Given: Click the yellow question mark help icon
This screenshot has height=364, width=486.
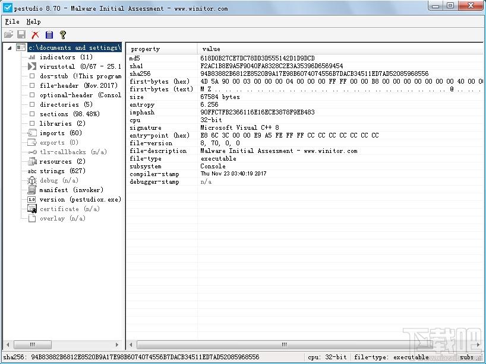Looking at the screenshot, I should point(63,34).
